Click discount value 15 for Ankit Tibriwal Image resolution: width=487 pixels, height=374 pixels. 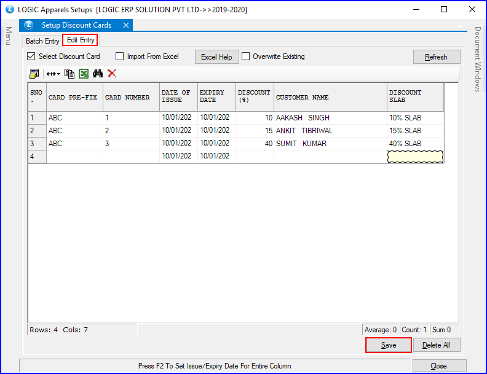click(x=255, y=131)
